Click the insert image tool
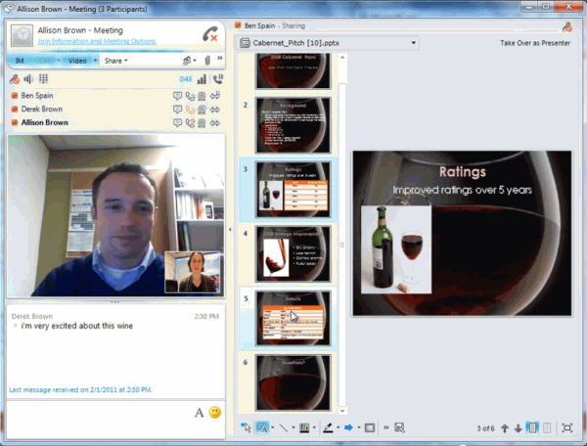This screenshot has width=587, height=446. (370, 427)
